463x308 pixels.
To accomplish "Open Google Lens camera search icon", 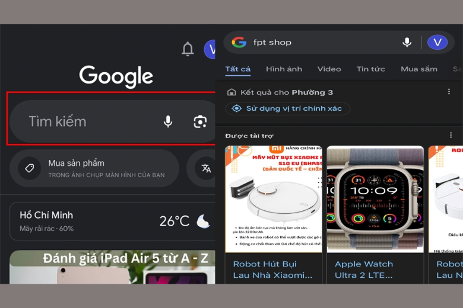I will coord(200,121).
